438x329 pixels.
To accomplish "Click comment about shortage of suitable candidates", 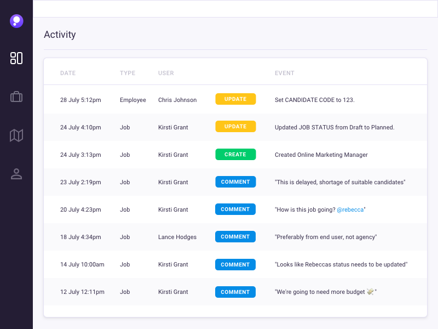I will click(x=340, y=182).
